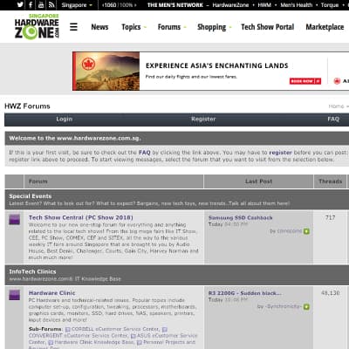Open the Tech Show Portal menu item
The width and height of the screenshot is (349, 349).
coord(267,27)
